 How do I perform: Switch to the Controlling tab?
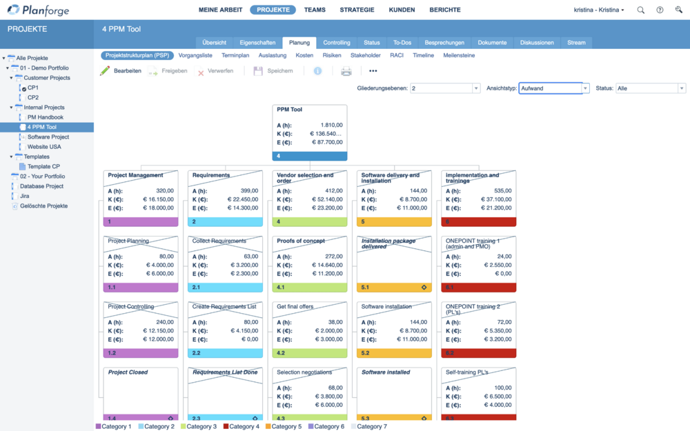click(x=337, y=43)
